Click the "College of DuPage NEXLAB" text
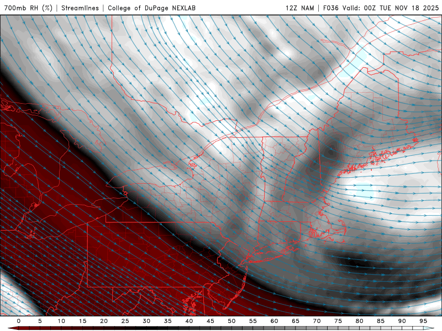 (151, 8)
